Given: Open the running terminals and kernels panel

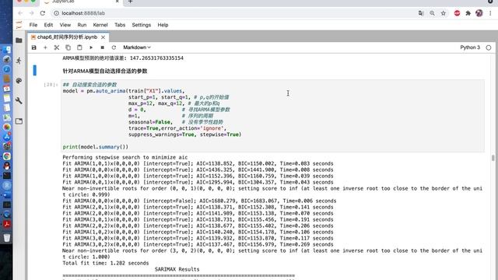Looking at the screenshot, I should pyautogui.click(x=19, y=61).
